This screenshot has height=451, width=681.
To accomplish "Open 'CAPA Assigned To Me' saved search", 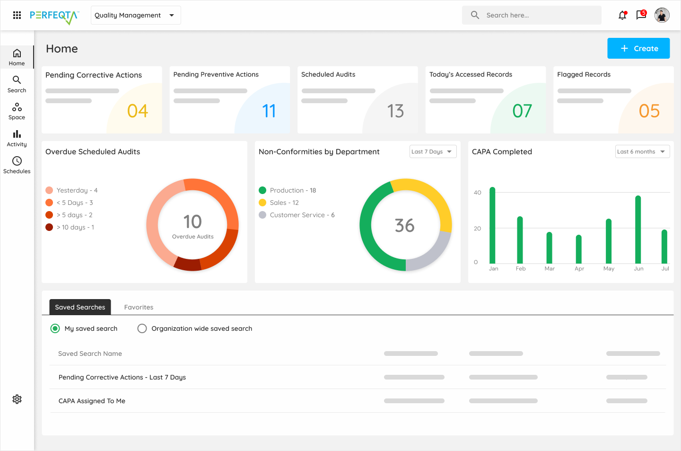I will point(92,401).
